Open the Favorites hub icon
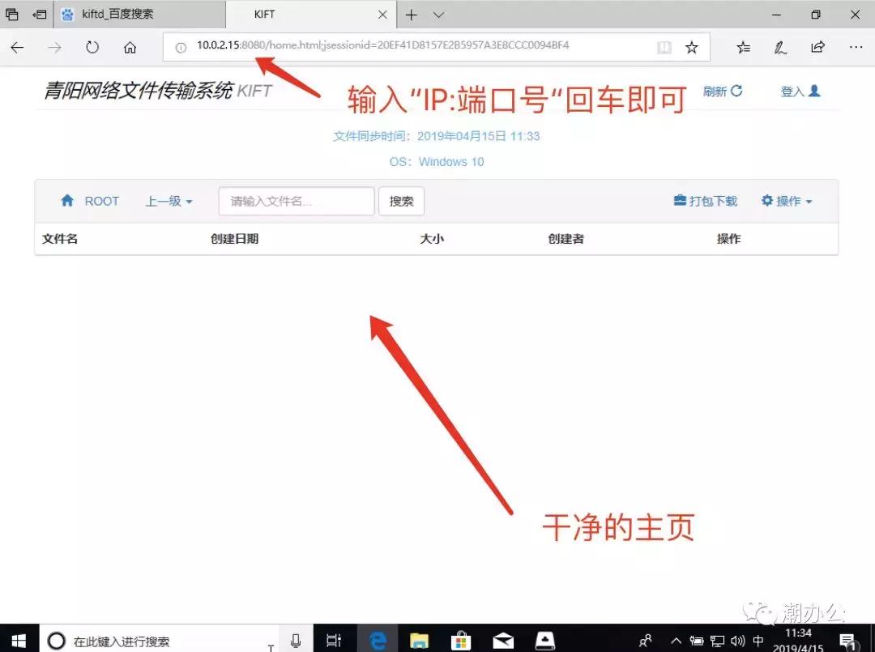The height and width of the screenshot is (652, 875). coord(743,47)
